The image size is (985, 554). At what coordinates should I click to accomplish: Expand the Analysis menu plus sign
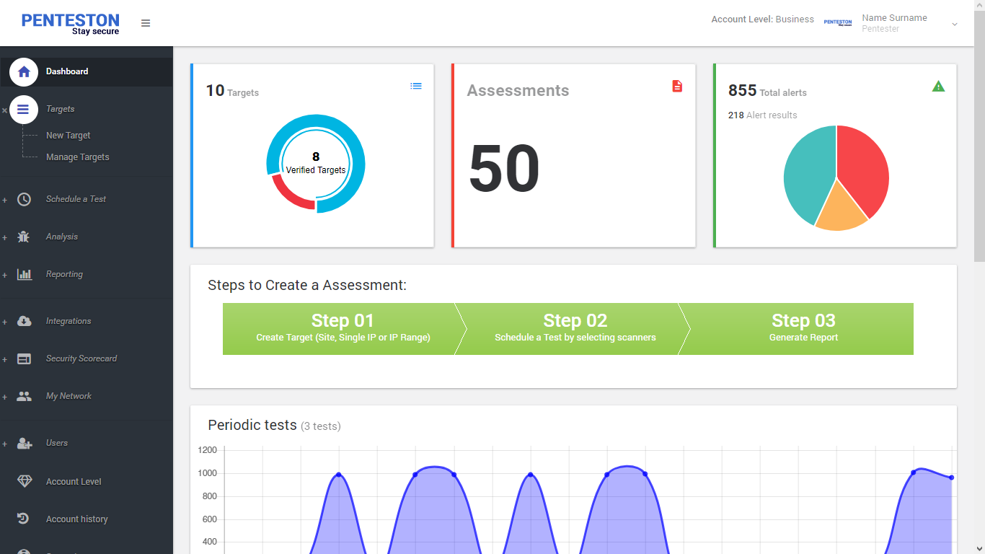(4, 237)
